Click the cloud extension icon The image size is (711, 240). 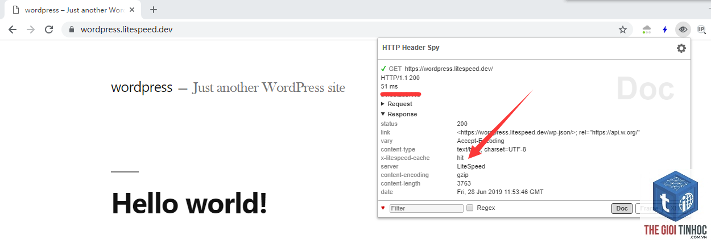(x=647, y=30)
